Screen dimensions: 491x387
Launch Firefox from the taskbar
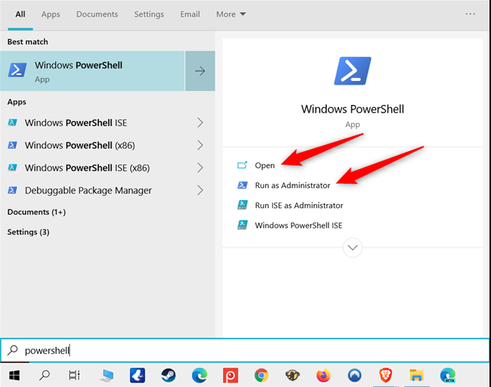point(324,375)
